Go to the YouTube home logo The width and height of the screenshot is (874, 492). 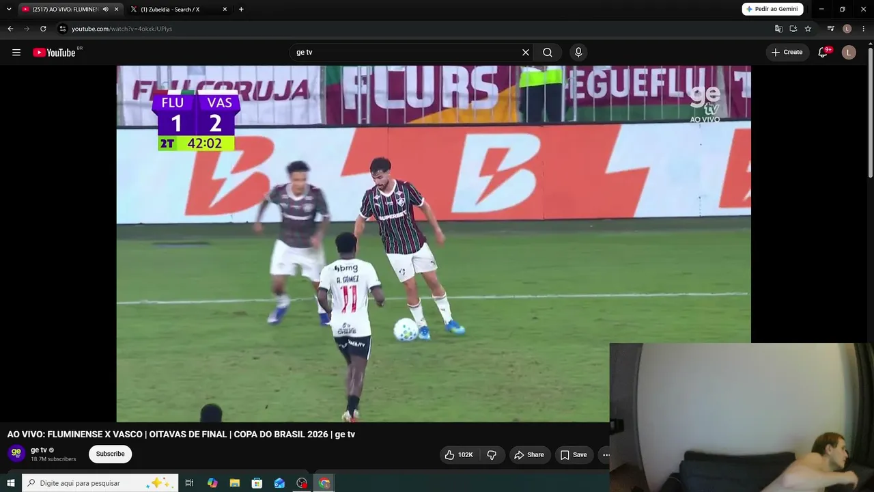(x=54, y=53)
